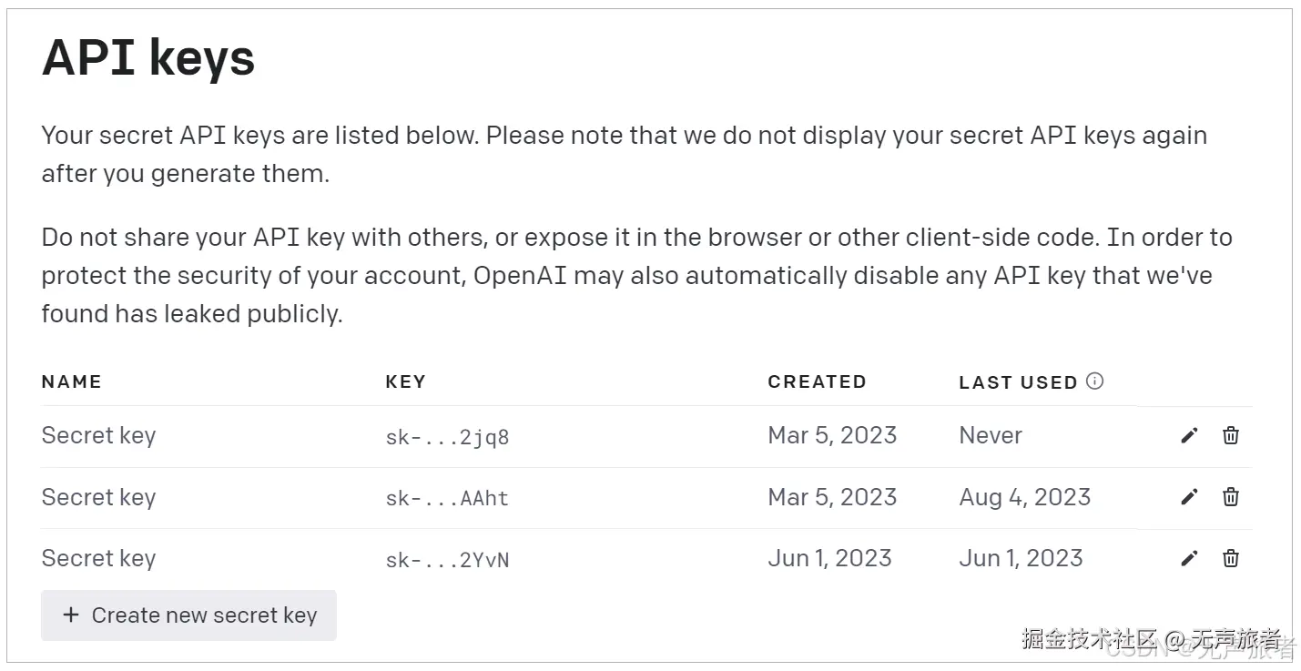The width and height of the screenshot is (1301, 671).
Task: Edit the secret key ending in AAht
Action: (1188, 497)
